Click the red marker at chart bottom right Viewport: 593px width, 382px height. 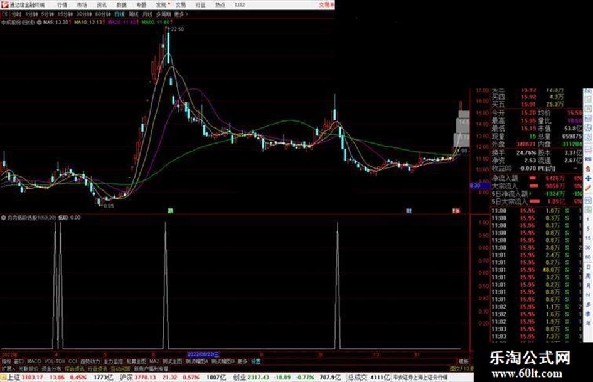coord(456,211)
